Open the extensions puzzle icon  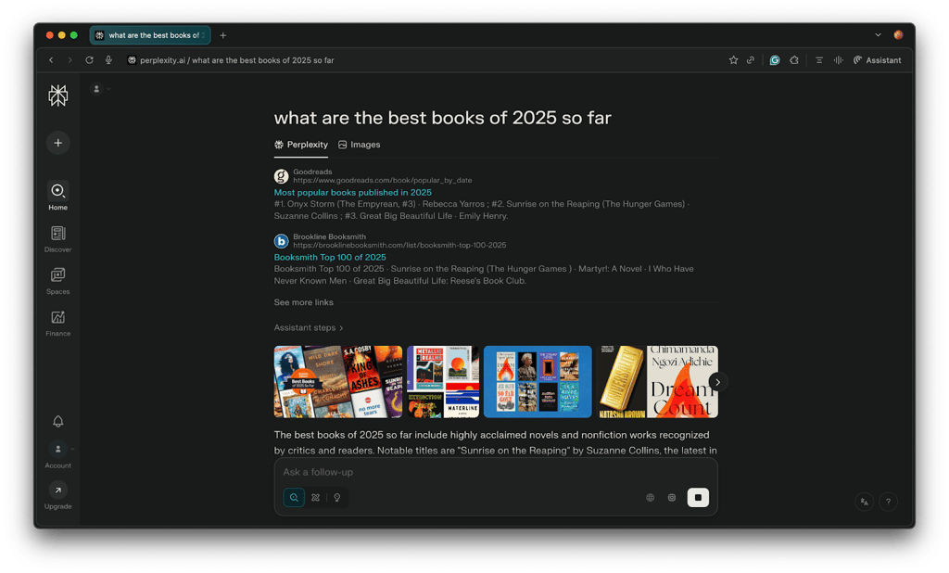pos(794,60)
